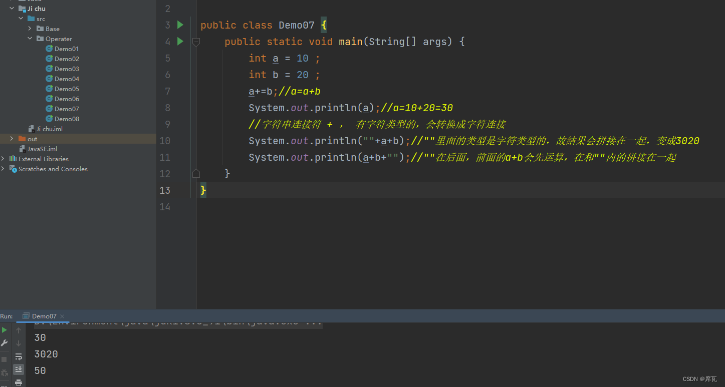
Task: Click the stop process square icon
Action: click(5, 359)
